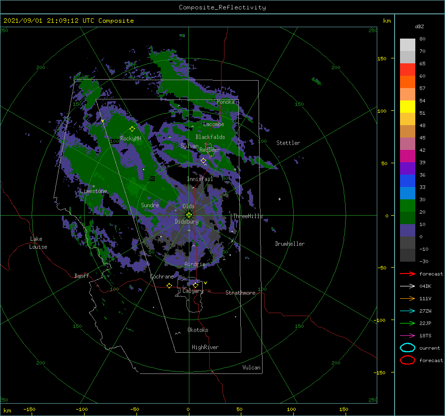Click the dBZ legend heading
This screenshot has height=416, width=445.
[x=419, y=26]
